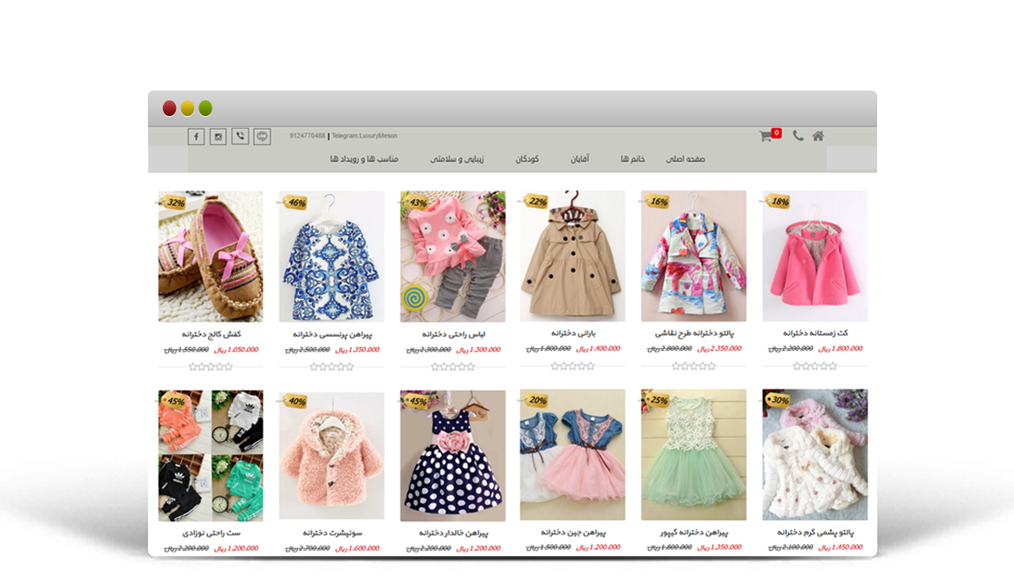Open the chat bubble icon
Viewport: 1014px width, 576px height.
262,136
